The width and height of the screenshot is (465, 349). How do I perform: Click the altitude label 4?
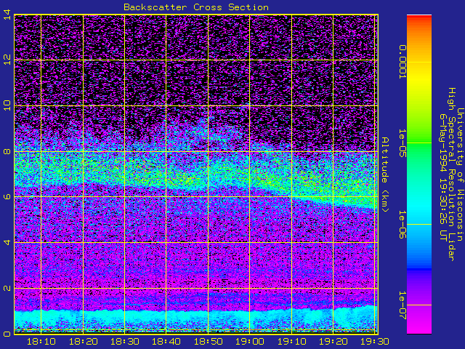coord(7,242)
